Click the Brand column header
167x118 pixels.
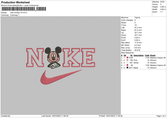coord(153,55)
